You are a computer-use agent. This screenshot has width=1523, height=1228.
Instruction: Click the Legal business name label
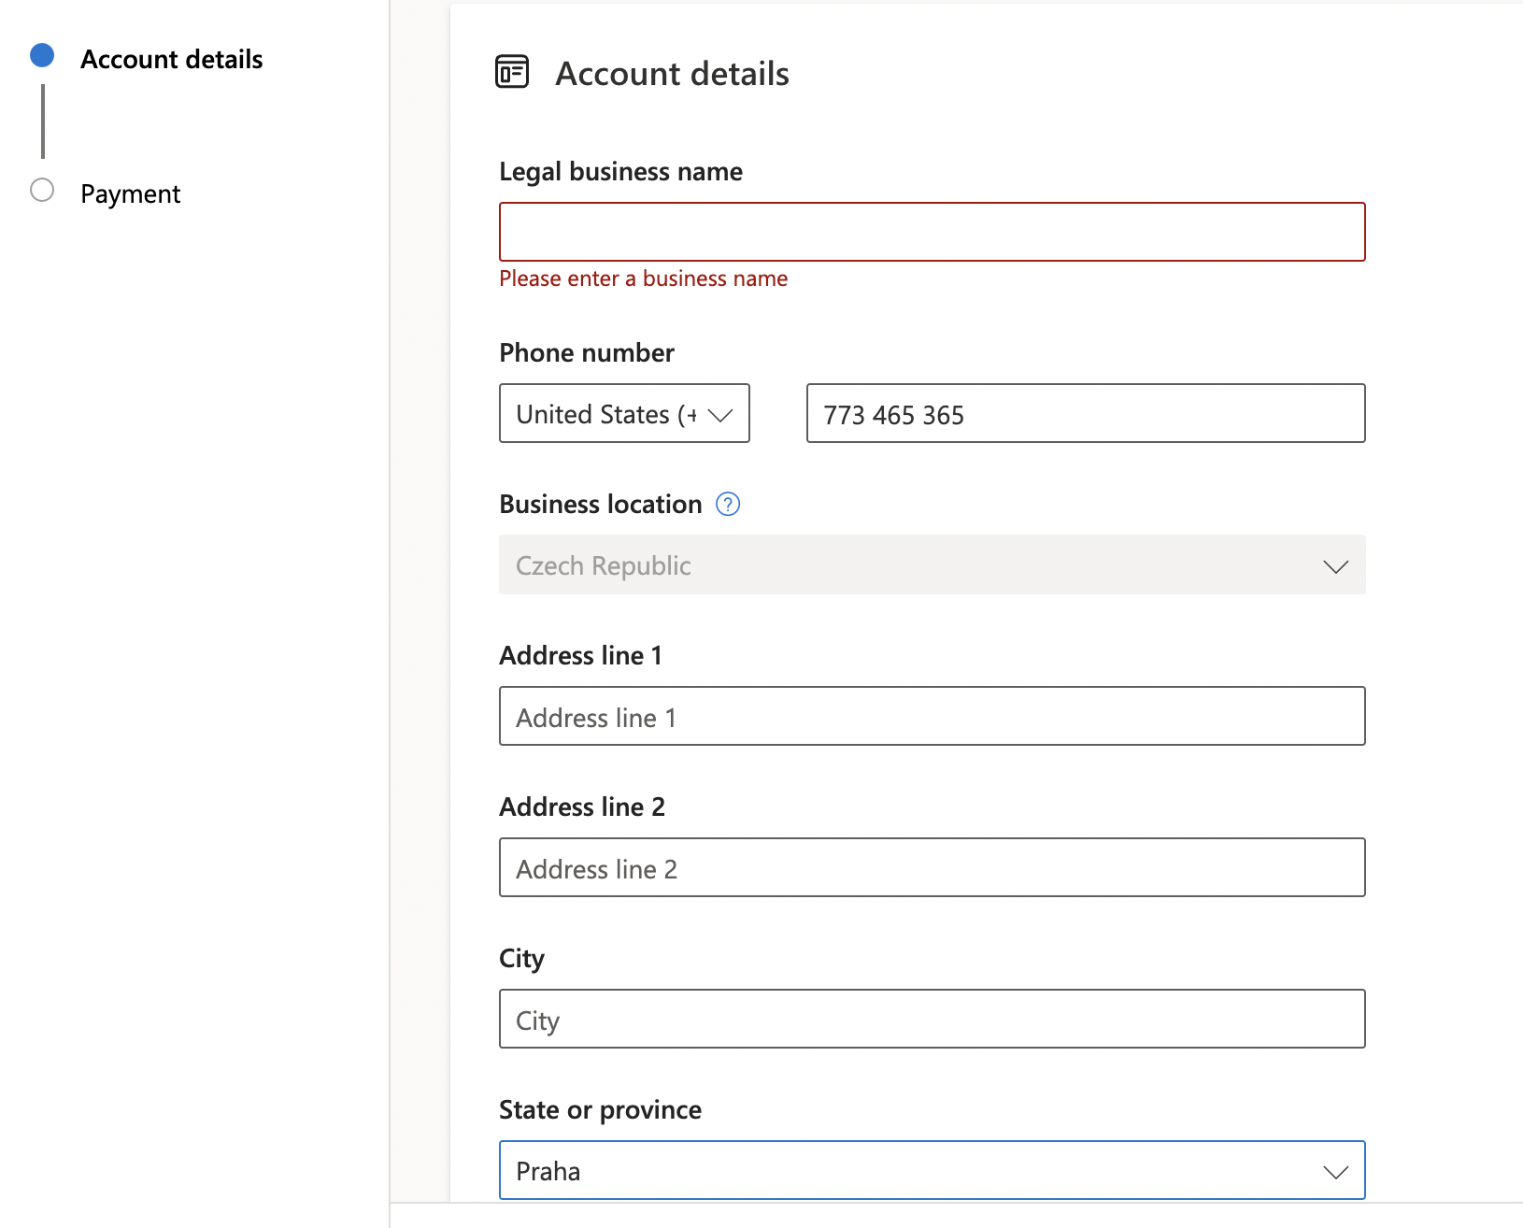pyautogui.click(x=620, y=172)
